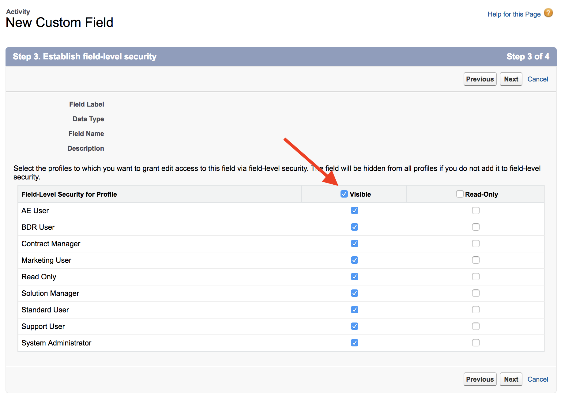Enable Read-Only for Marketing User

[476, 260]
